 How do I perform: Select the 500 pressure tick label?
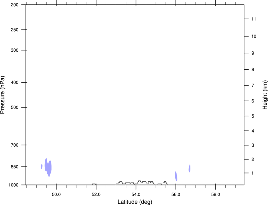(15, 108)
